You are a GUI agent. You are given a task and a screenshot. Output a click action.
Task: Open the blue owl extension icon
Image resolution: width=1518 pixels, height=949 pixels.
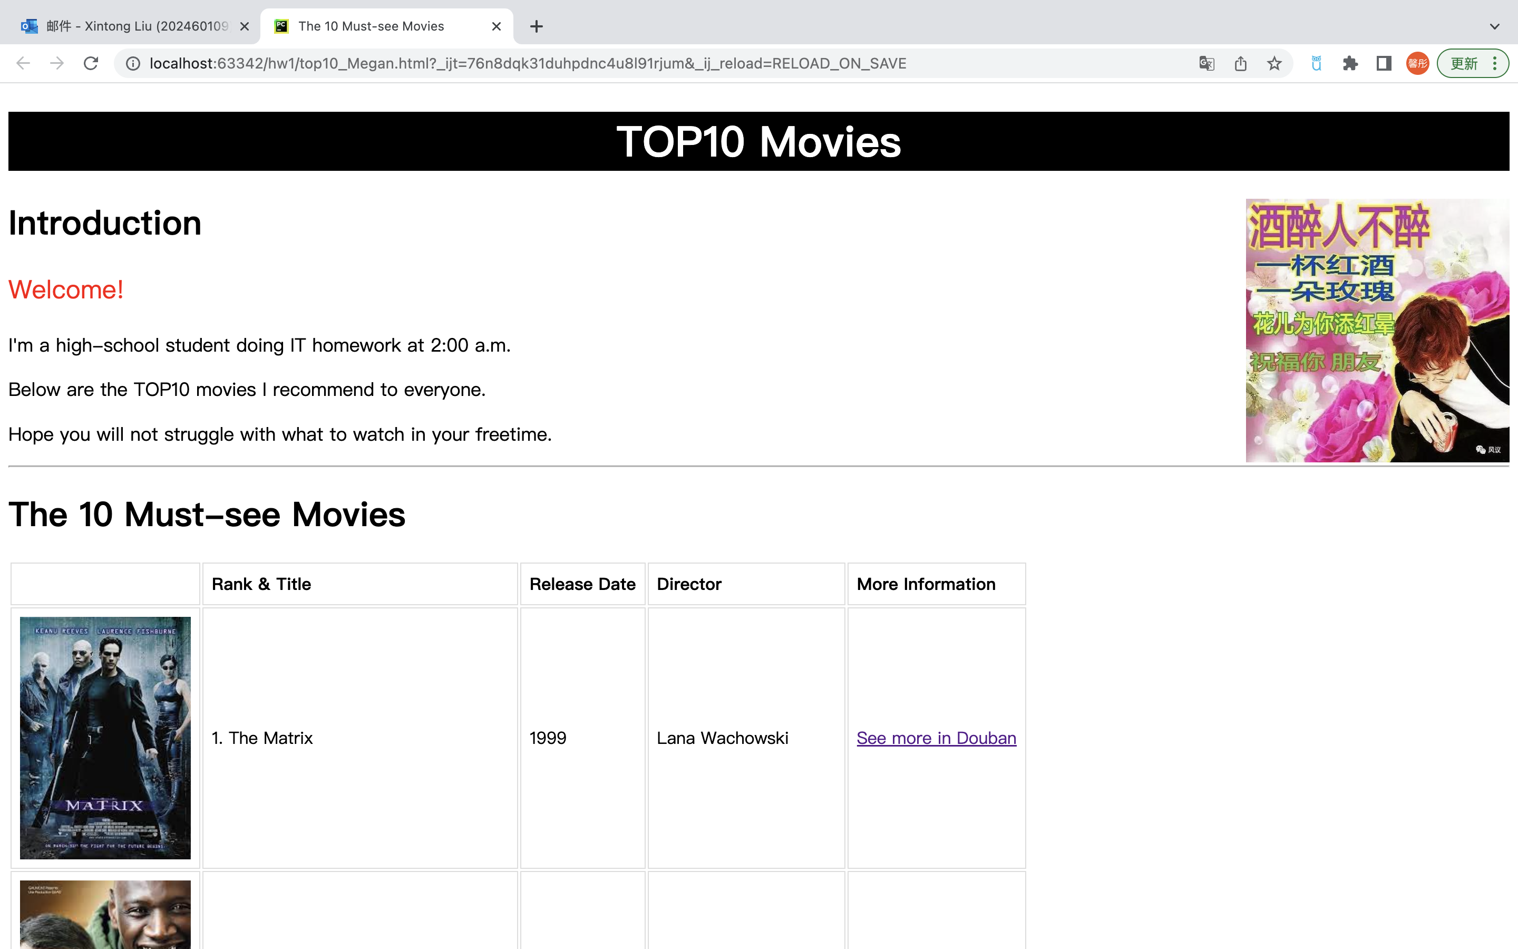1317,63
